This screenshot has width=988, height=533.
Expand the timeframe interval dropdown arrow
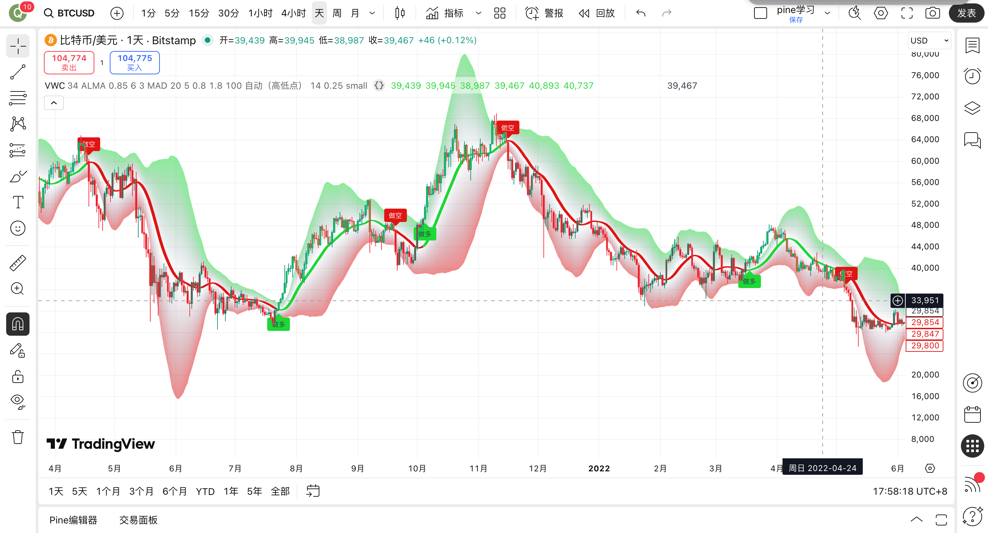(372, 13)
